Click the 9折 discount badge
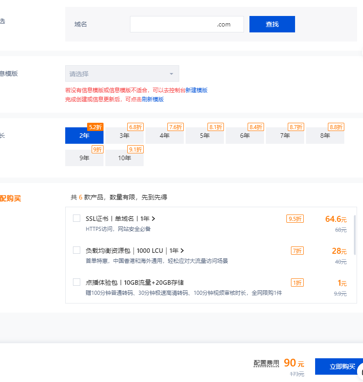This screenshot has width=363, height=382. pos(98,149)
